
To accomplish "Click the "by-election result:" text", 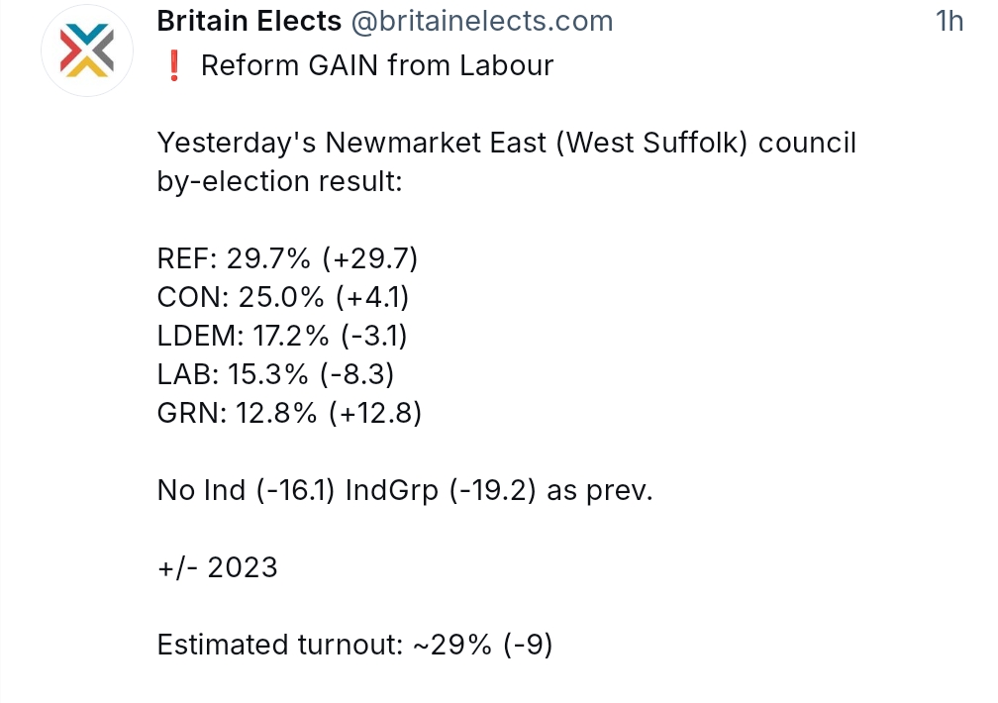I will (279, 182).
